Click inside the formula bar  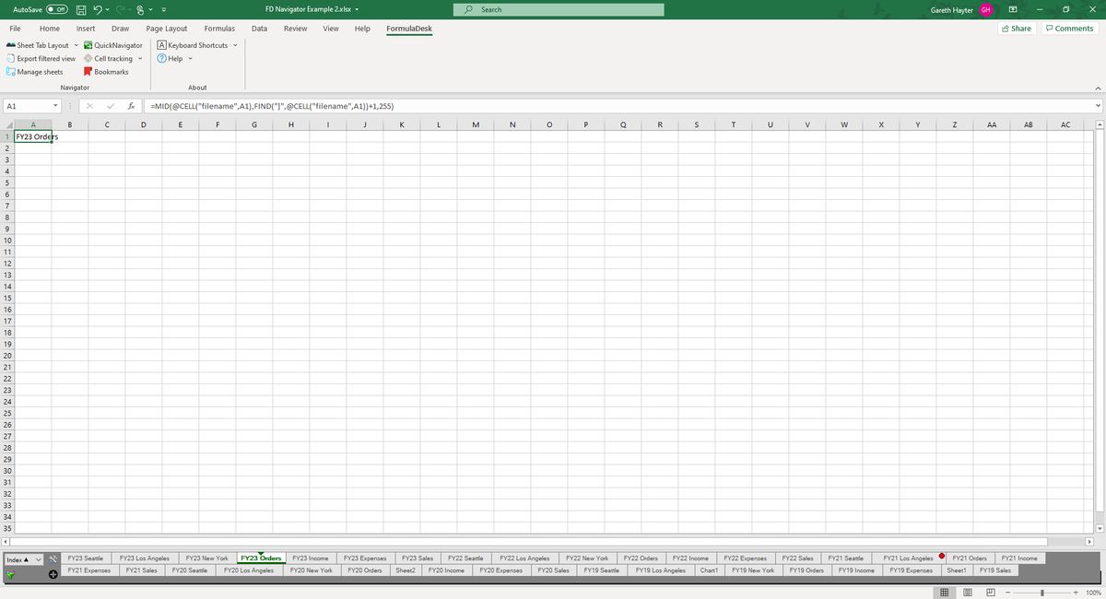pyautogui.click(x=369, y=105)
